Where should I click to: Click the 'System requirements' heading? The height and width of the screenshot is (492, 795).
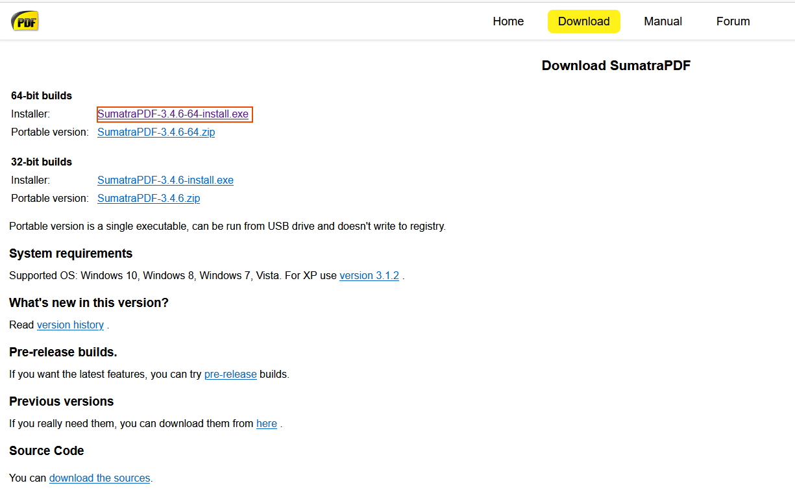coord(71,254)
